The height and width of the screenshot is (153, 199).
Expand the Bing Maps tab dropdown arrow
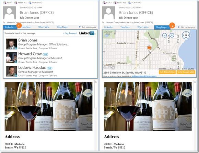click(x=168, y=27)
